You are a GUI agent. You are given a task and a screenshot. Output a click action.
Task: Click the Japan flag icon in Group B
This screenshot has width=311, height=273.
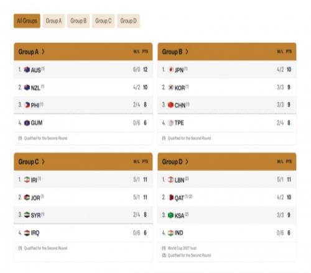(x=170, y=69)
